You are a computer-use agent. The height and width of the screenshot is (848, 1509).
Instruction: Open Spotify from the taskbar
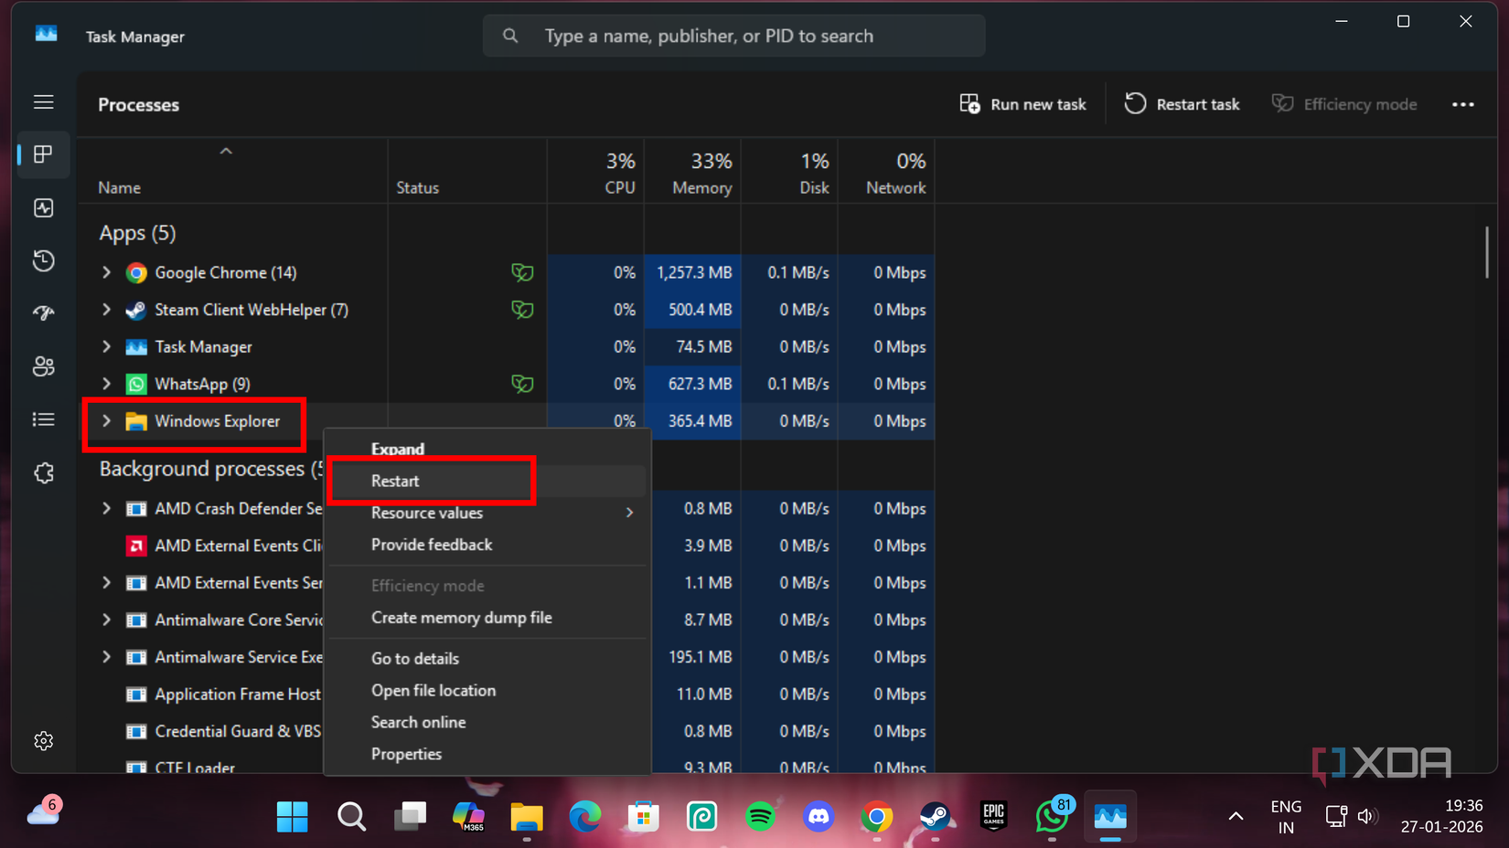(760, 816)
